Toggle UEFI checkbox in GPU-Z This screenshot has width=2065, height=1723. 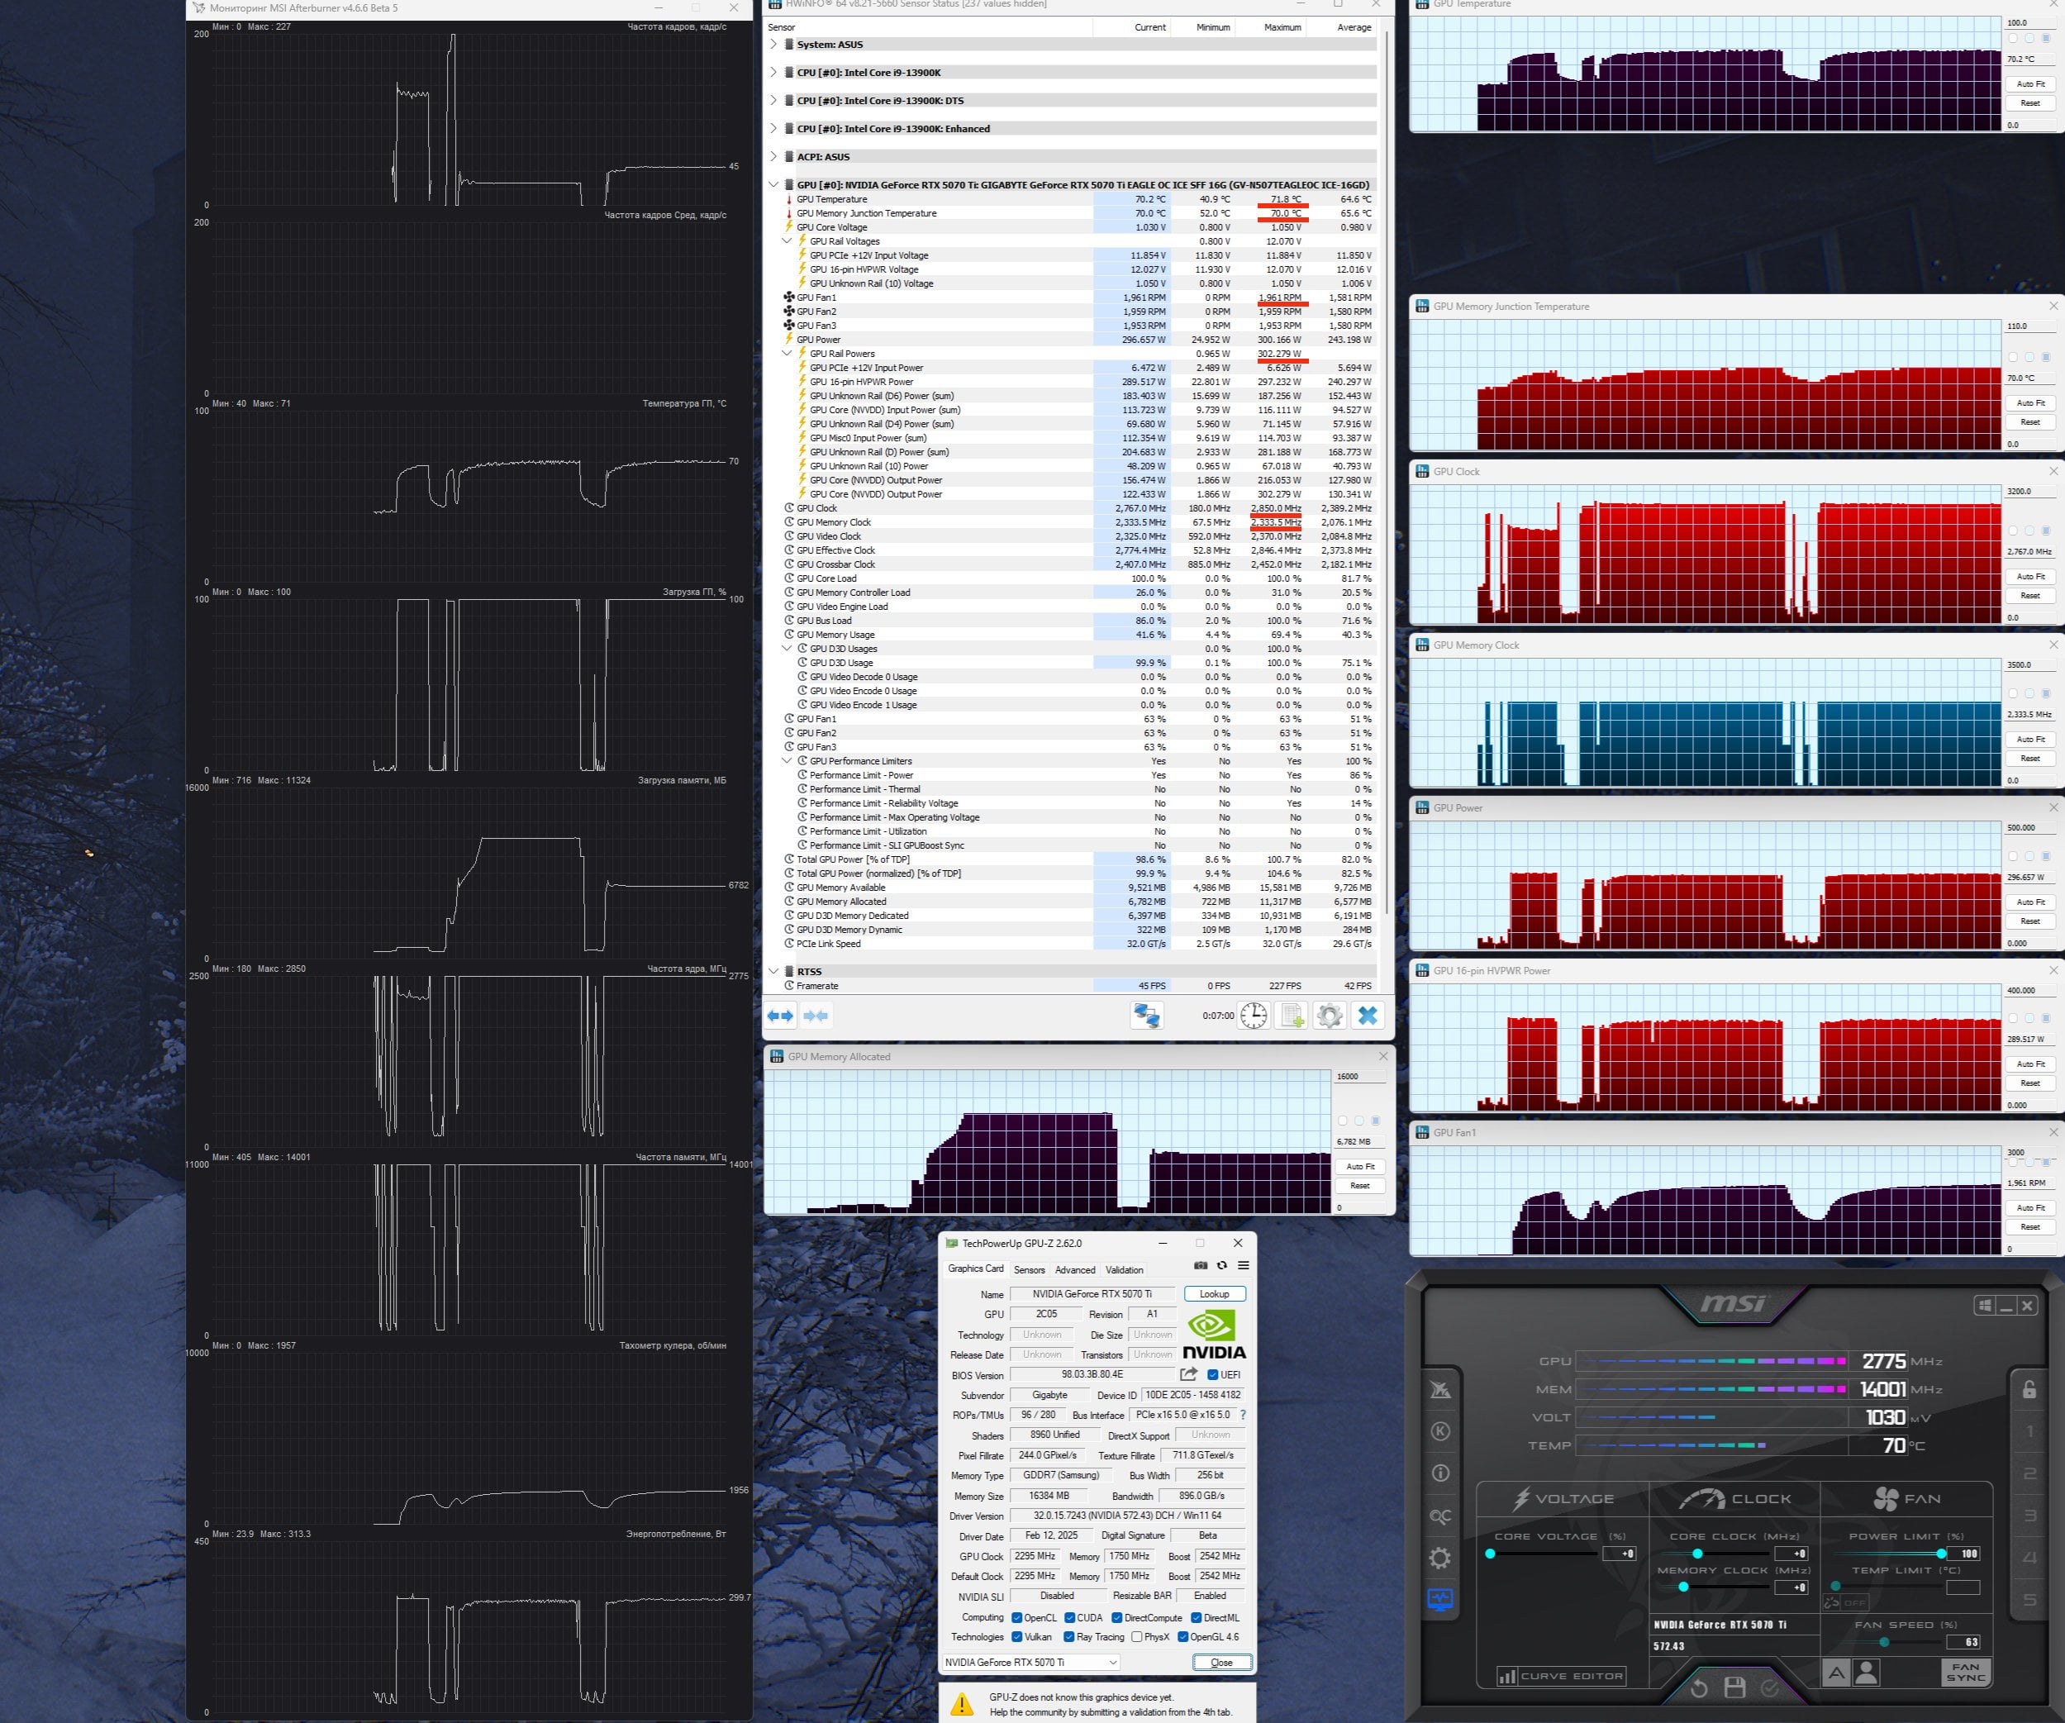coord(1213,1375)
